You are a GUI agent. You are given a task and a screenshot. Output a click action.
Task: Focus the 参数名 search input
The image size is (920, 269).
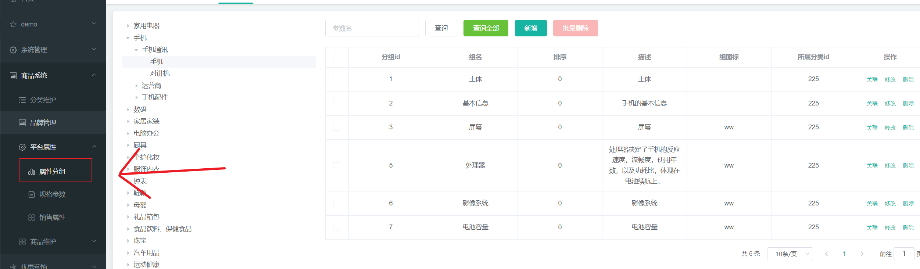(x=372, y=28)
